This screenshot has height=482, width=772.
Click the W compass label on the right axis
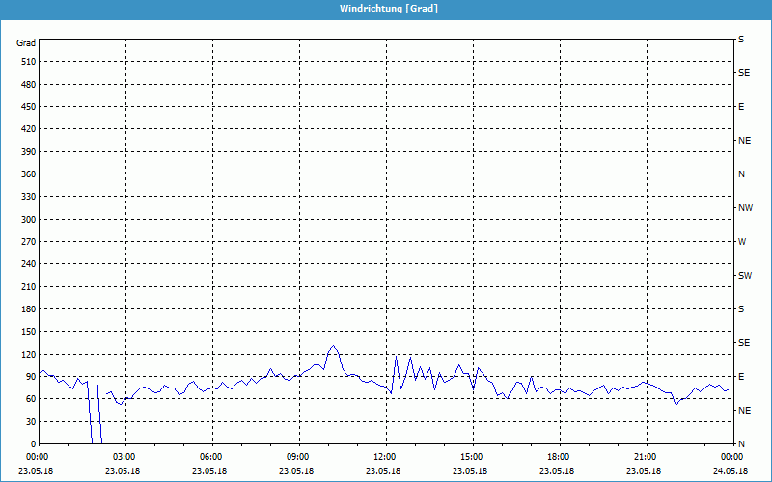(x=741, y=242)
